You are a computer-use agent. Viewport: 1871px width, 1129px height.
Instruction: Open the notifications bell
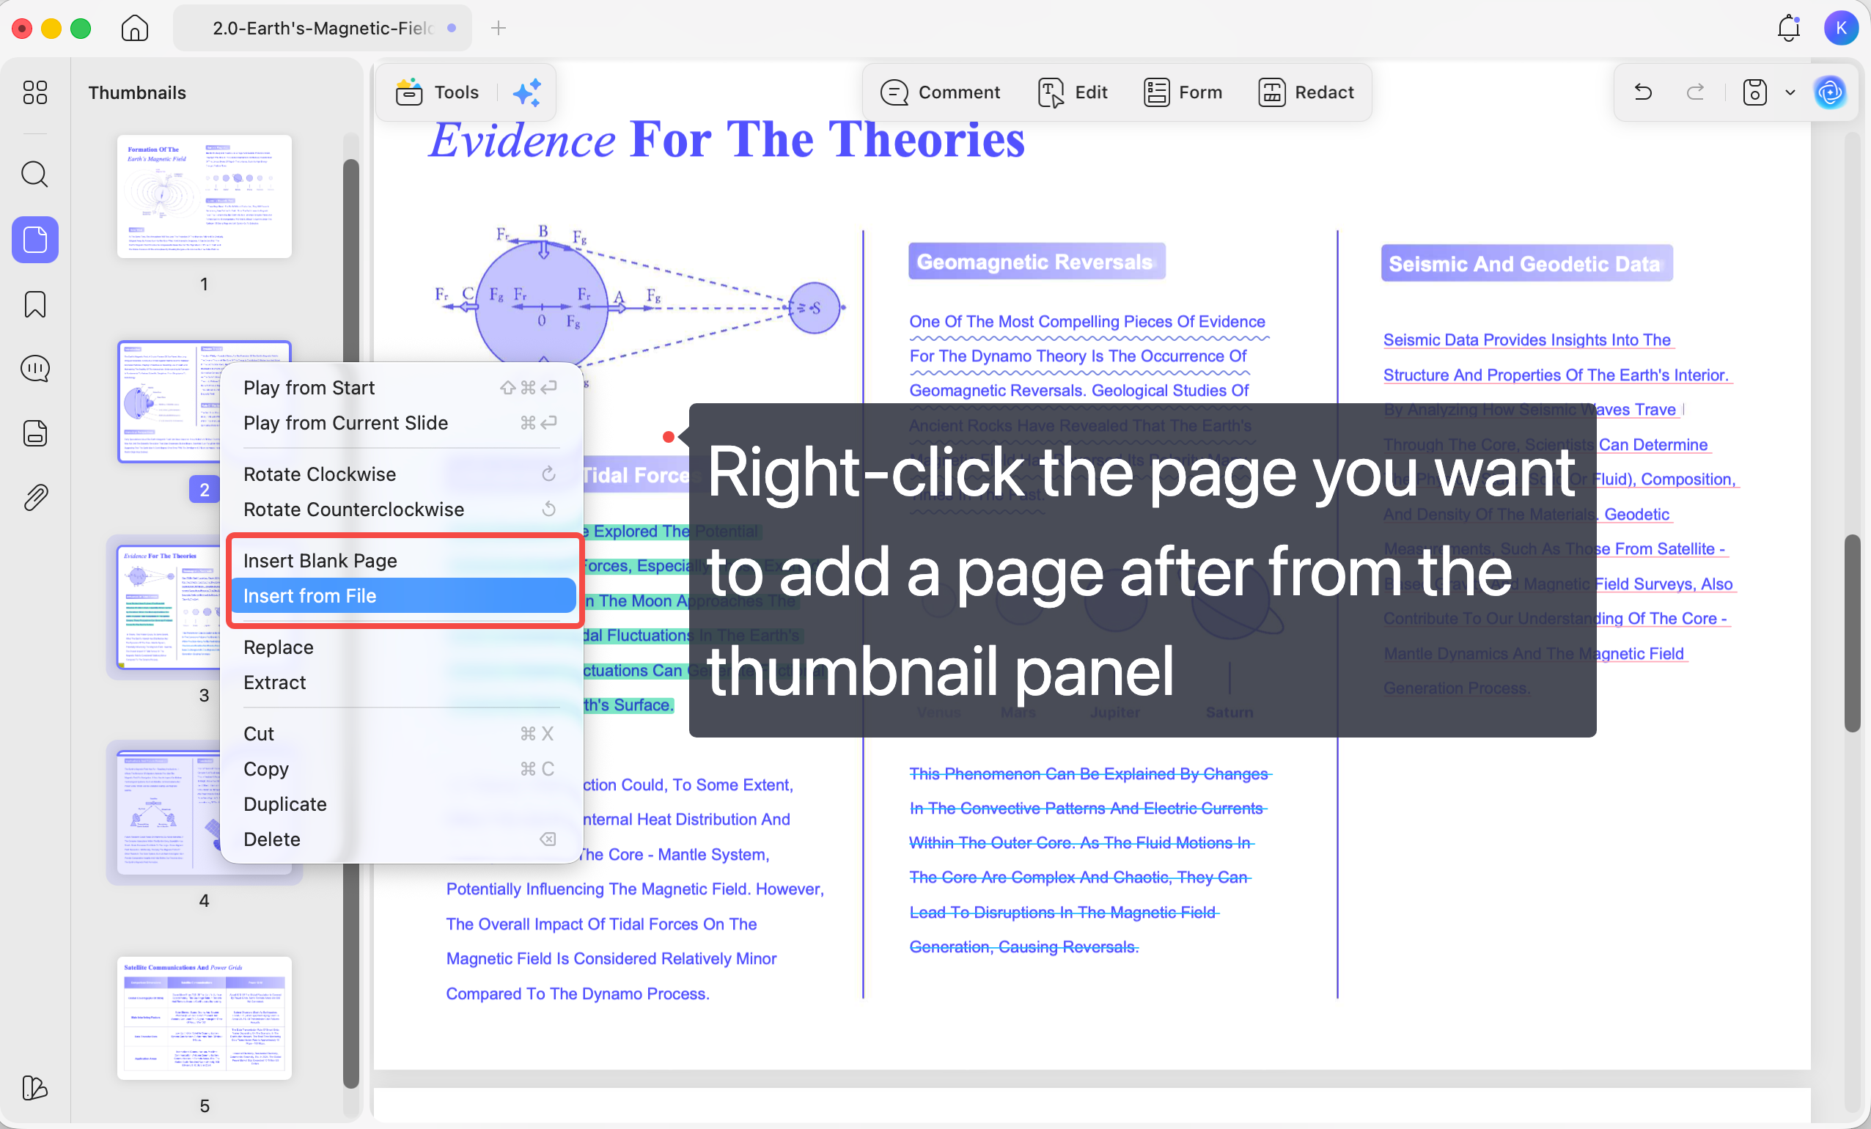pos(1788,28)
